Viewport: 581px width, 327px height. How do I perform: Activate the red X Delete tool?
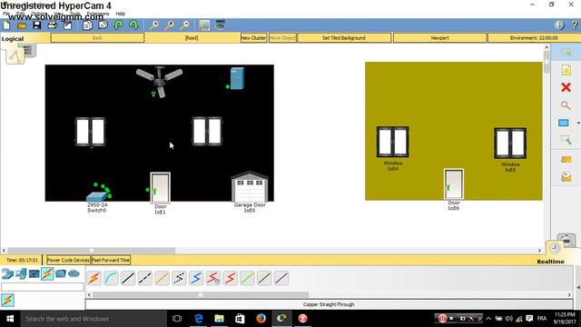pyautogui.click(x=566, y=87)
